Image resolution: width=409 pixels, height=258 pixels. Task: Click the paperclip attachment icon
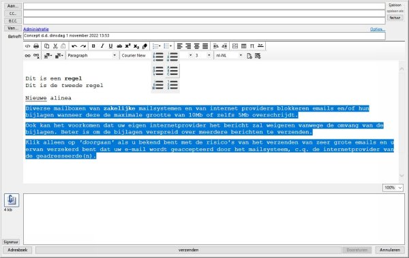12,200
